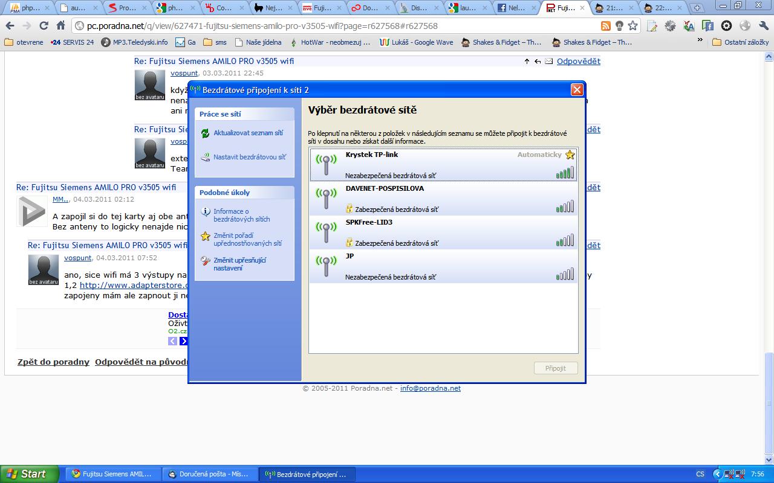Viewport: 774px width, 483px height.
Task: Open the translate extension icon
Action: pyautogui.click(x=689, y=26)
